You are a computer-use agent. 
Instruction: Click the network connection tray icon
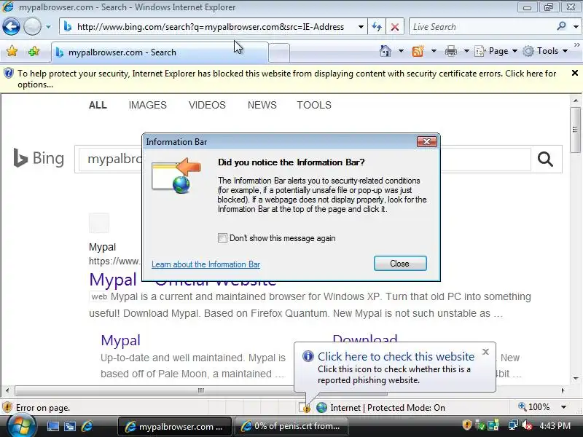pos(514,425)
